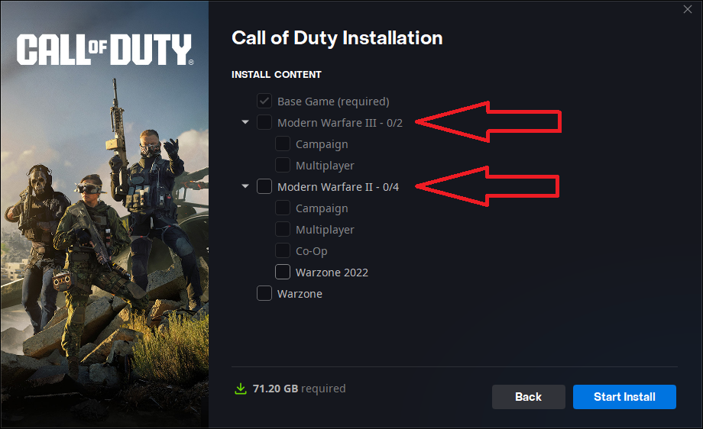Close the installation dialog with X
Viewport: 703px width, 429px height.
pos(687,9)
